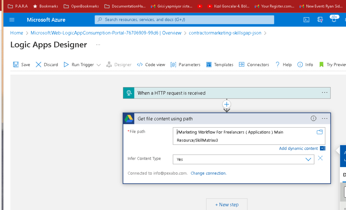The width and height of the screenshot is (346, 210).
Task: Expand the When a HTTP request is received step
Action: (227, 93)
